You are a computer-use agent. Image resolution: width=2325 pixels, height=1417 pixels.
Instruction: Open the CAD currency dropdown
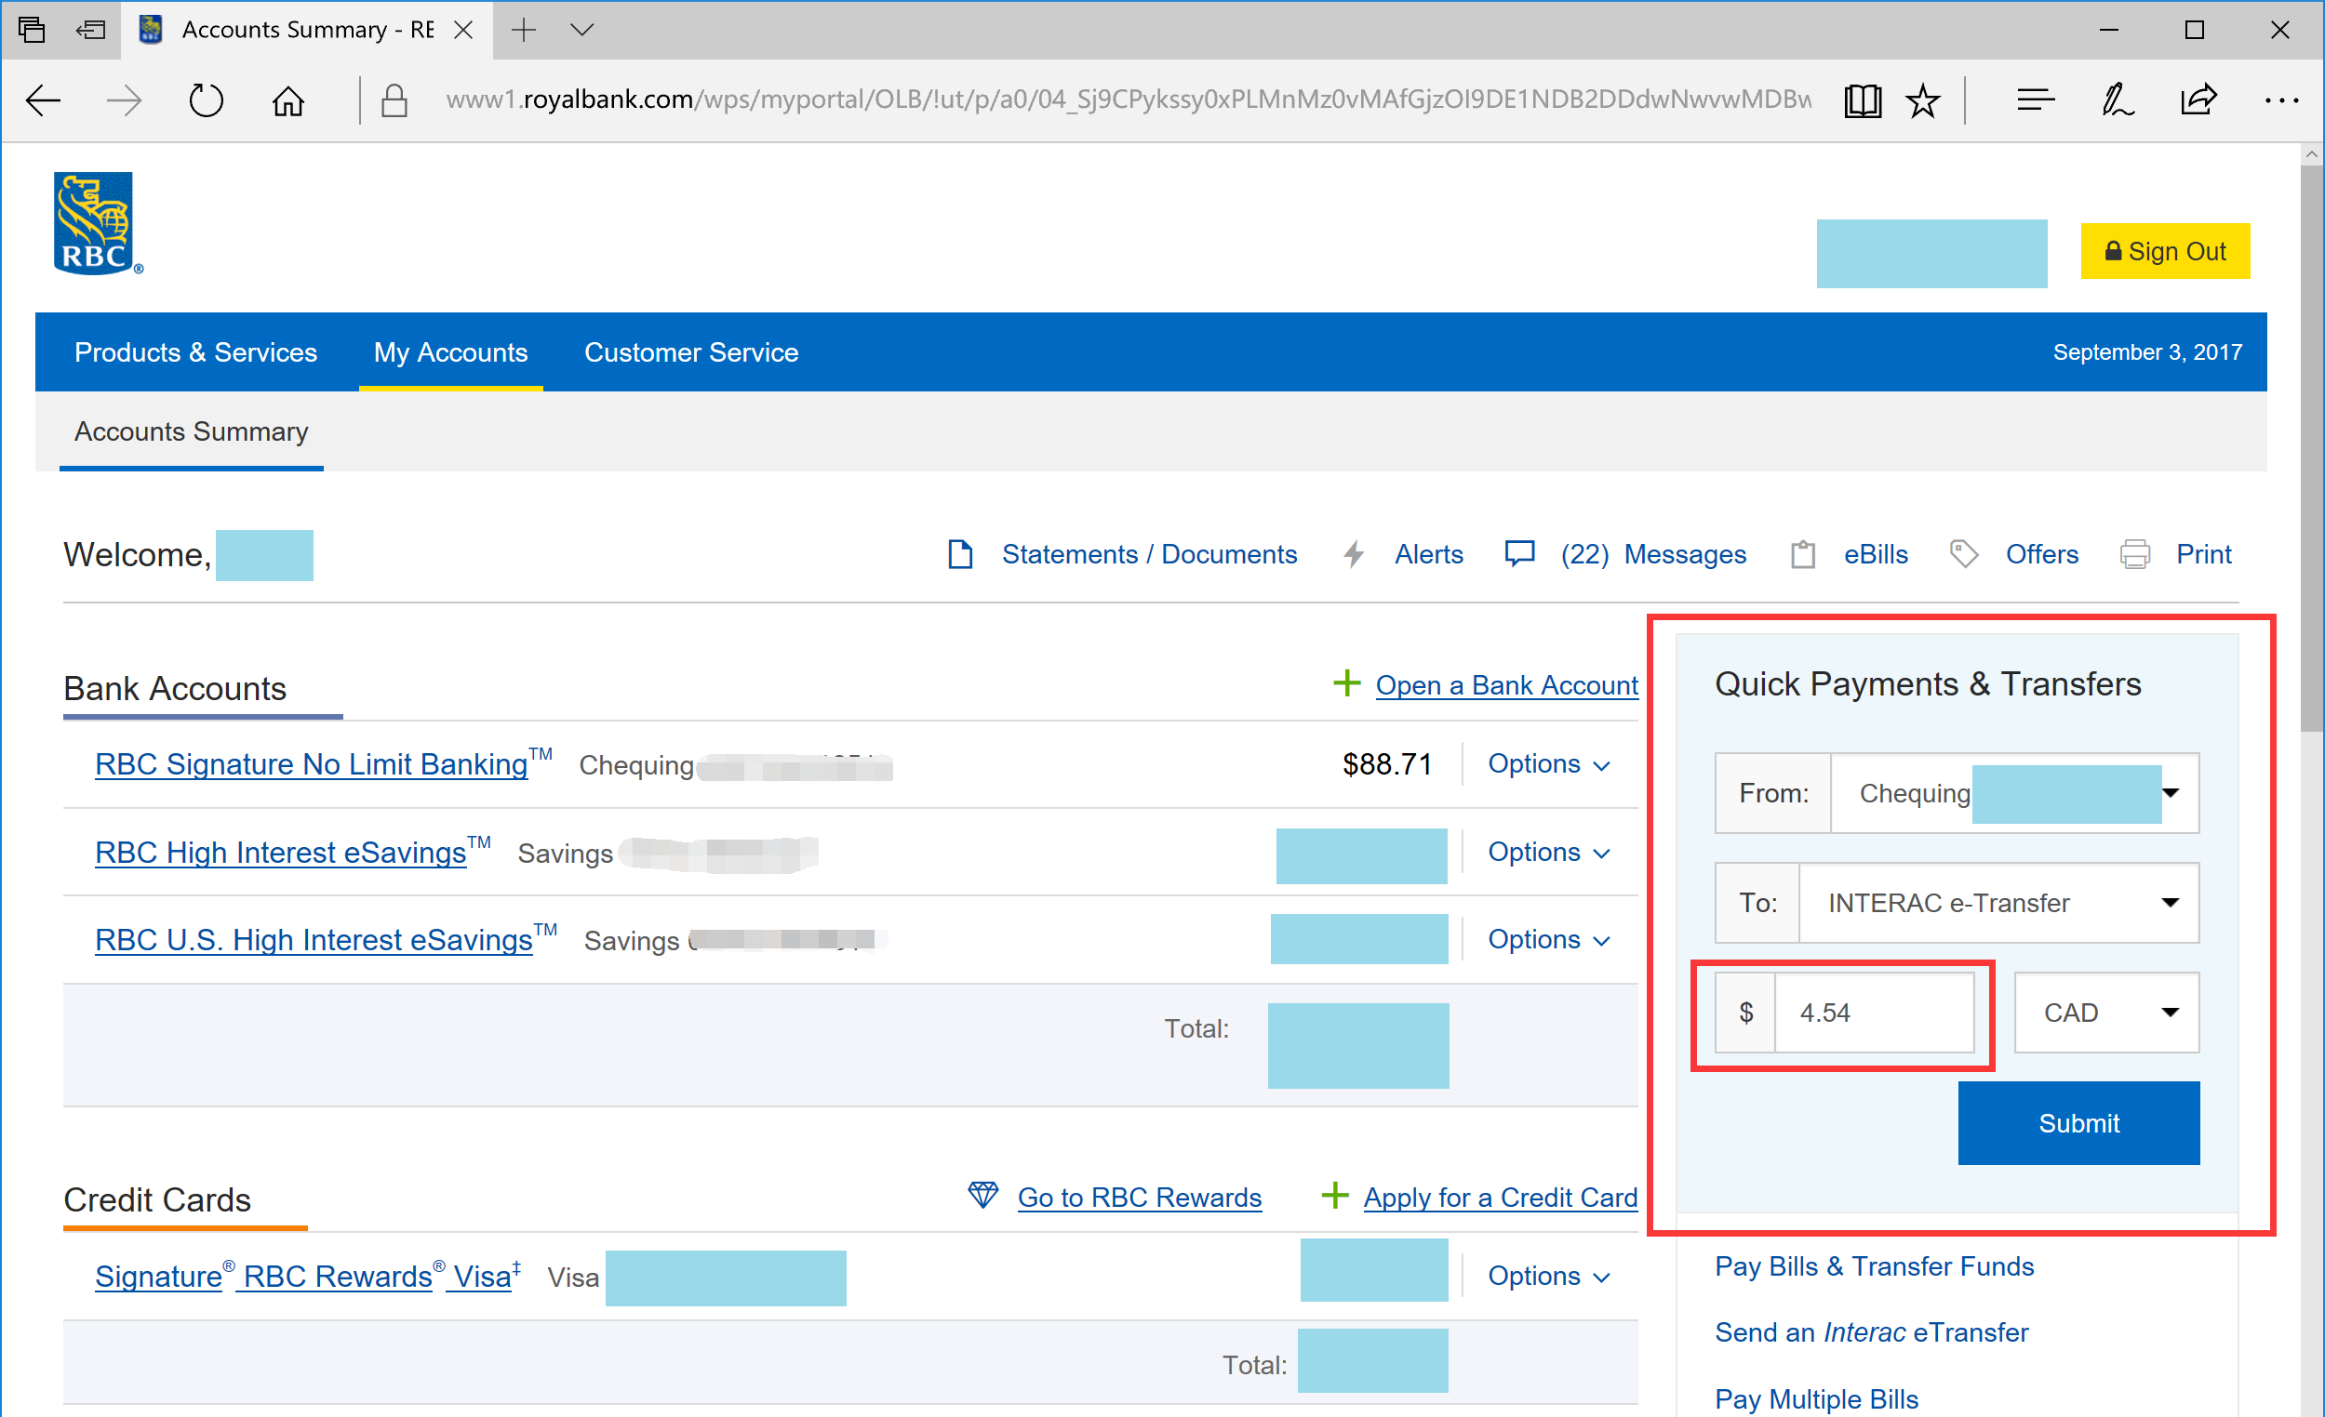2106,1013
